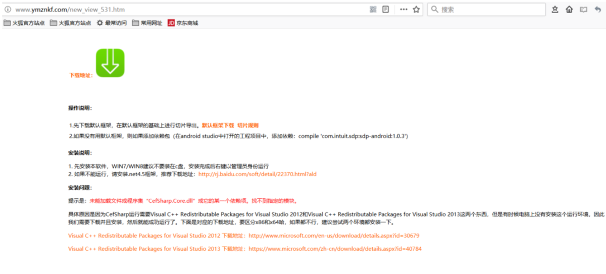The width and height of the screenshot is (606, 274).
Task: Click the 搜索 search input field
Action: 486,10
